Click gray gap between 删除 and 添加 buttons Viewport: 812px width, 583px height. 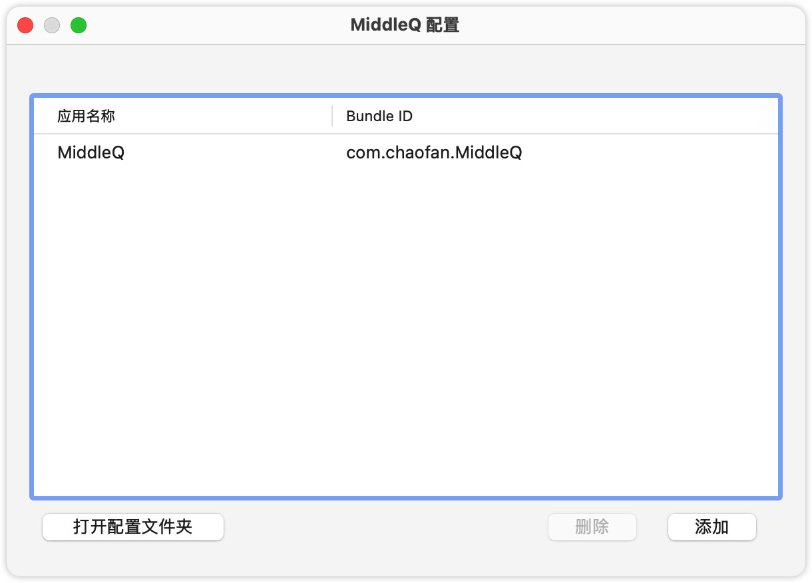pyautogui.click(x=652, y=527)
